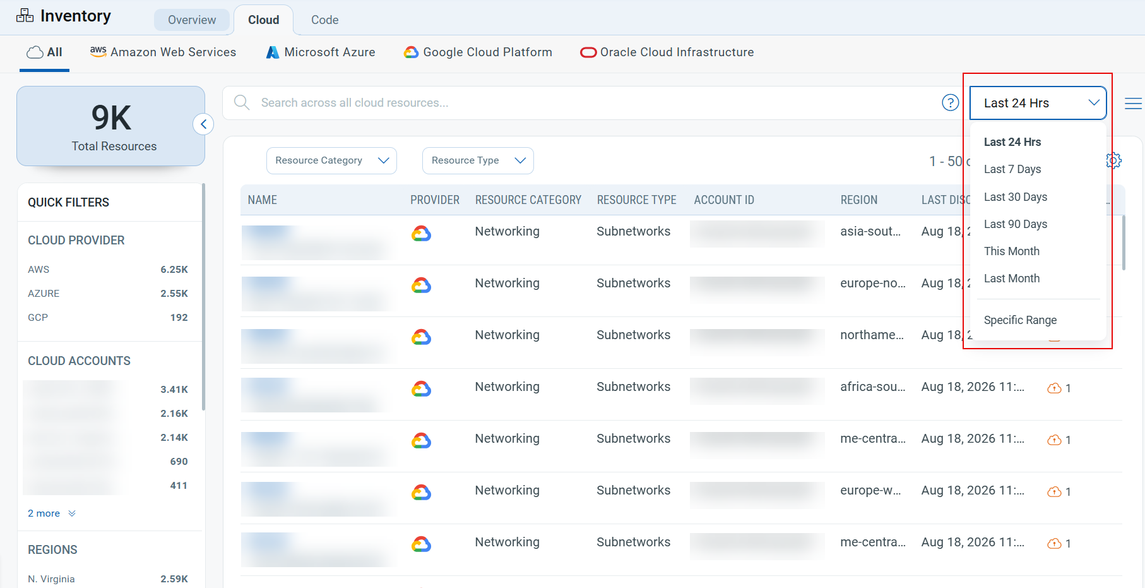Choose This Month option
The height and width of the screenshot is (588, 1145).
[x=1012, y=251]
